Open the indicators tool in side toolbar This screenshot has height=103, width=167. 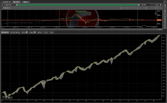[165, 11]
